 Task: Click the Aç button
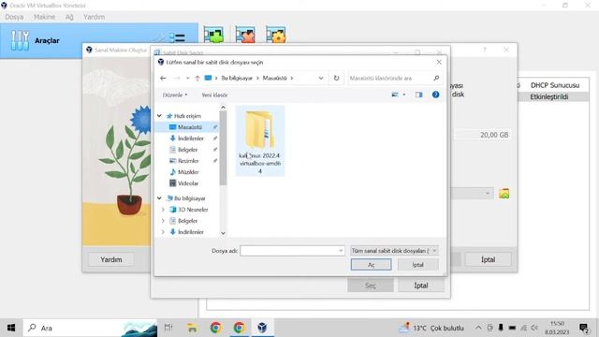(x=371, y=265)
